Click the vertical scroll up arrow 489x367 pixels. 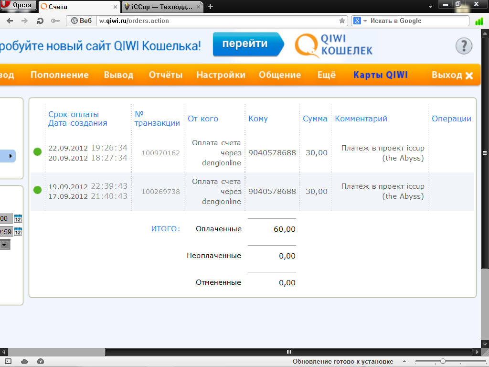click(485, 33)
